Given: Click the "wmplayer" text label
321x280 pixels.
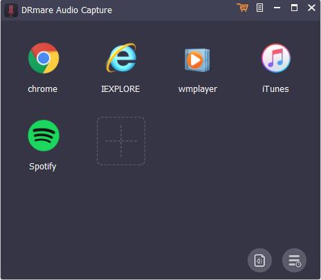Looking at the screenshot, I should pyautogui.click(x=198, y=89).
